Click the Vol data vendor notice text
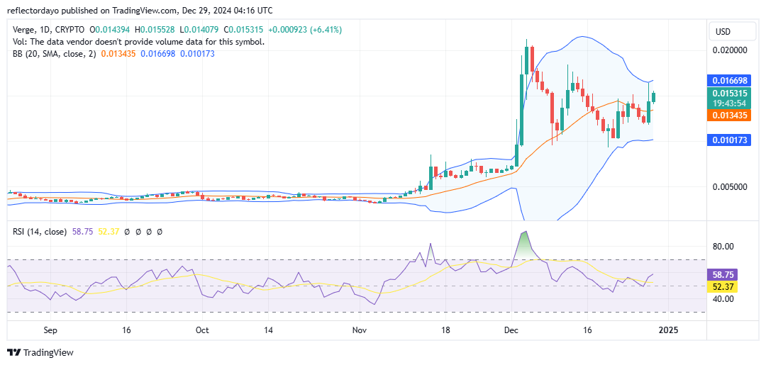The width and height of the screenshot is (766, 365). click(139, 42)
